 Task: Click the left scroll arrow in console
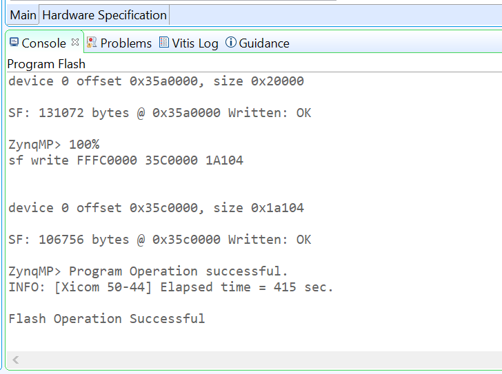[x=15, y=360]
